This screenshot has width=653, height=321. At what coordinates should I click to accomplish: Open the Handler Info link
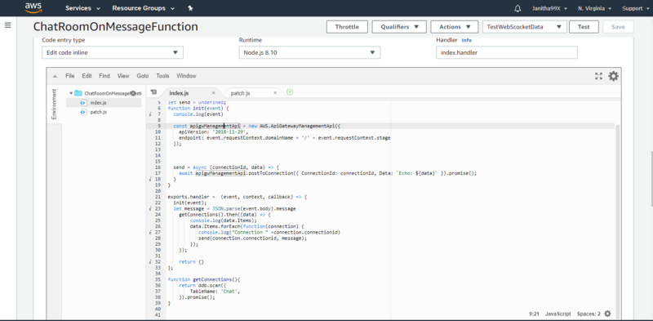(467, 41)
